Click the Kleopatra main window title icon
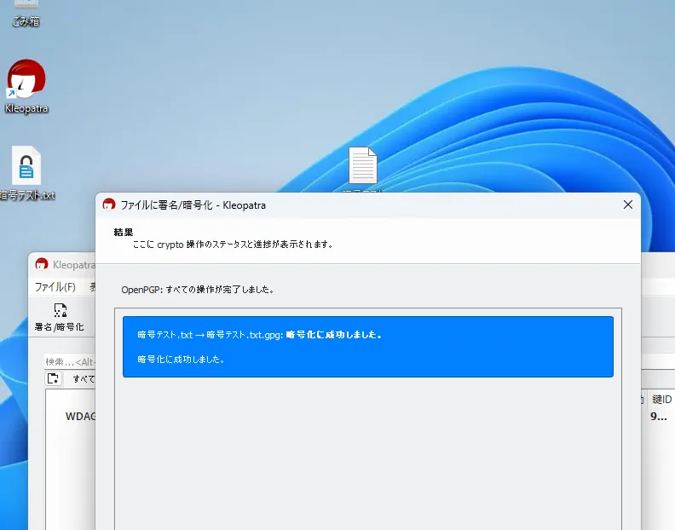Viewport: 675px width, 530px height. 41,264
